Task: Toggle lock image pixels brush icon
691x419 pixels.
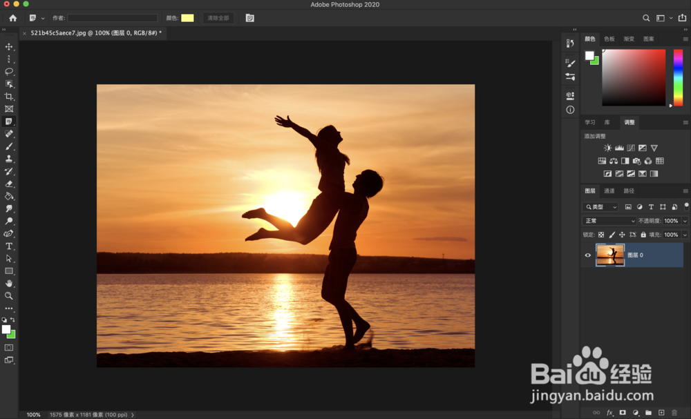Action: [612, 235]
